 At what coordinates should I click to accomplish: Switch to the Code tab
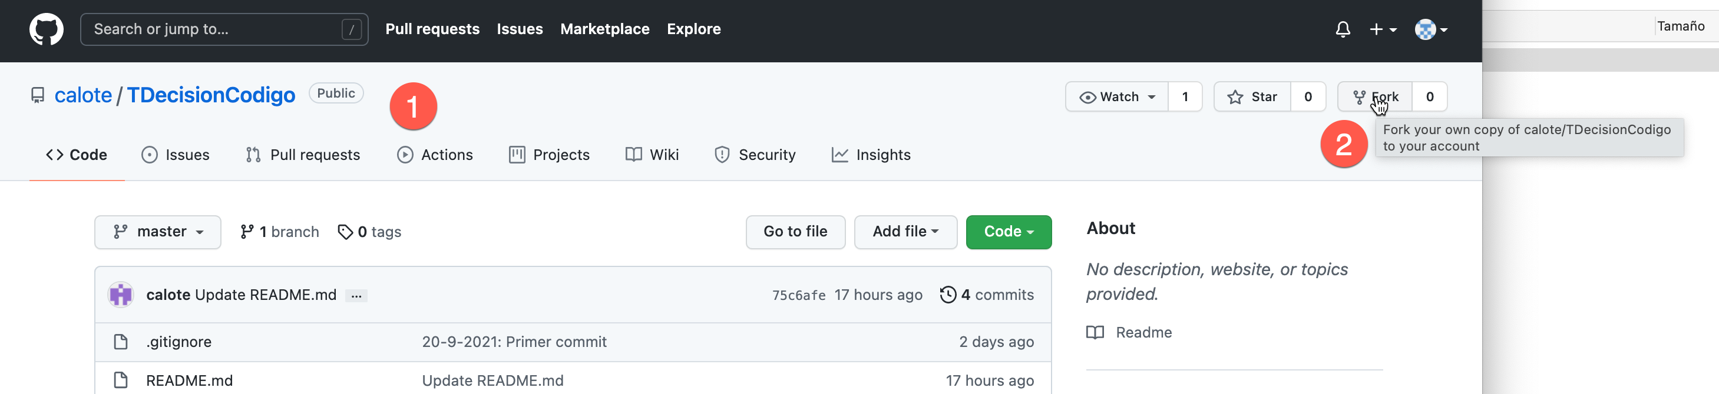tap(77, 155)
